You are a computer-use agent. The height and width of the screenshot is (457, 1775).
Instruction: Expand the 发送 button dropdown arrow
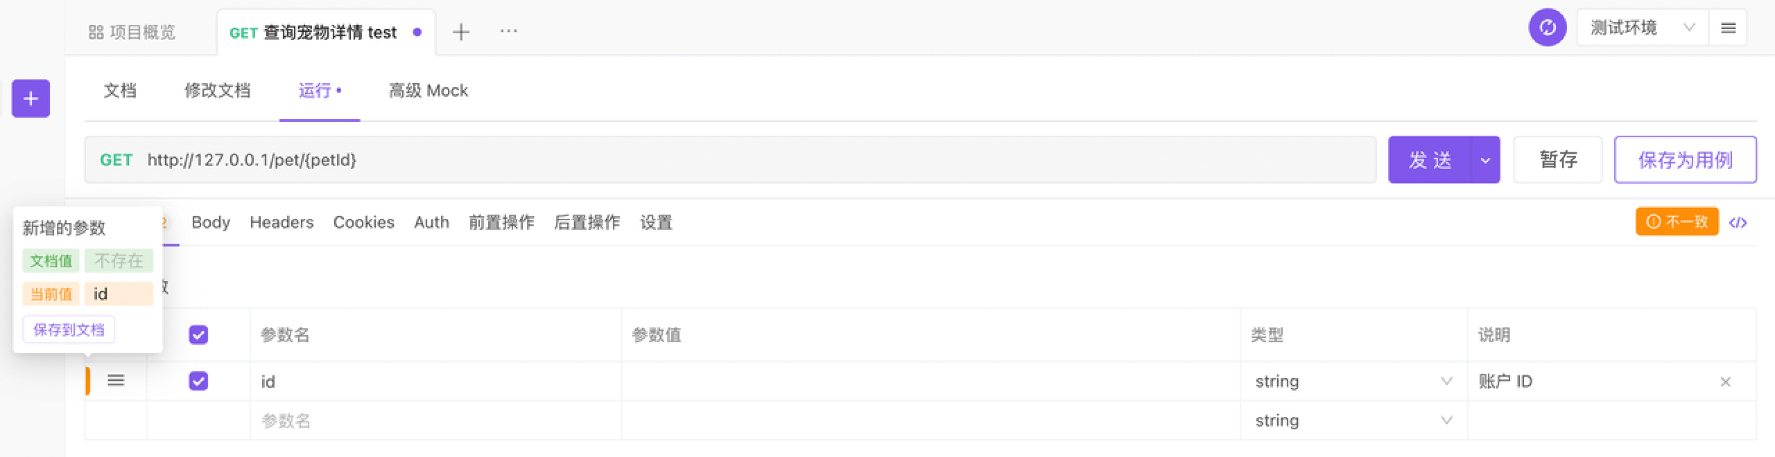coord(1485,161)
